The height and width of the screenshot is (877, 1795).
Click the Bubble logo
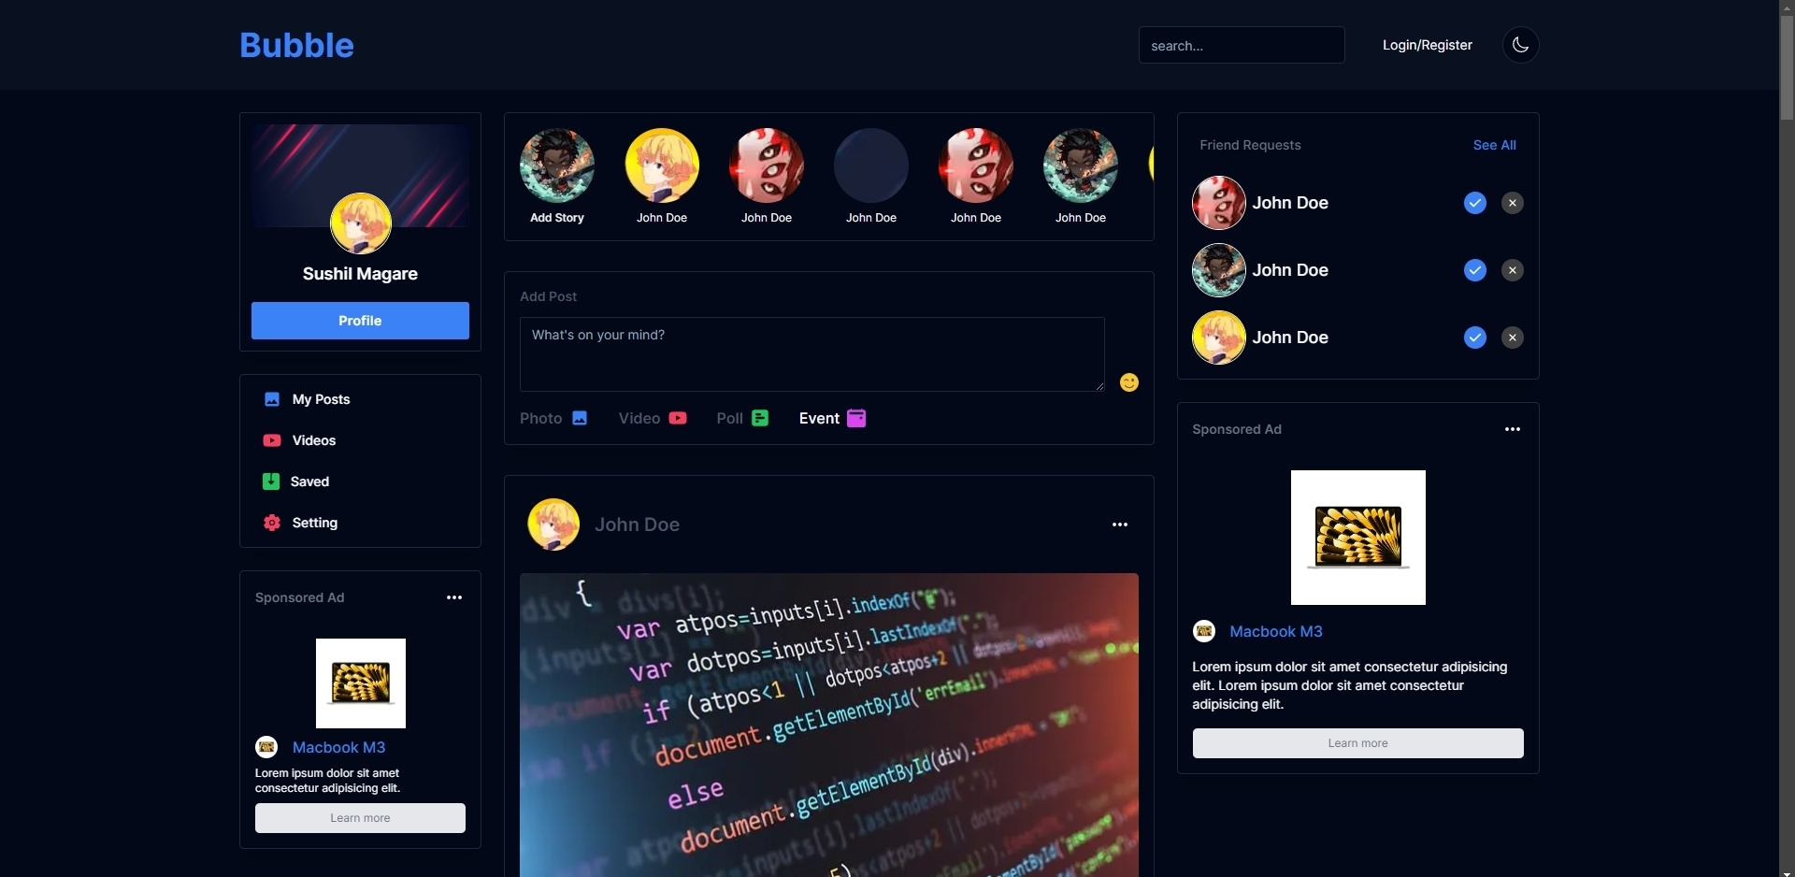click(x=296, y=45)
